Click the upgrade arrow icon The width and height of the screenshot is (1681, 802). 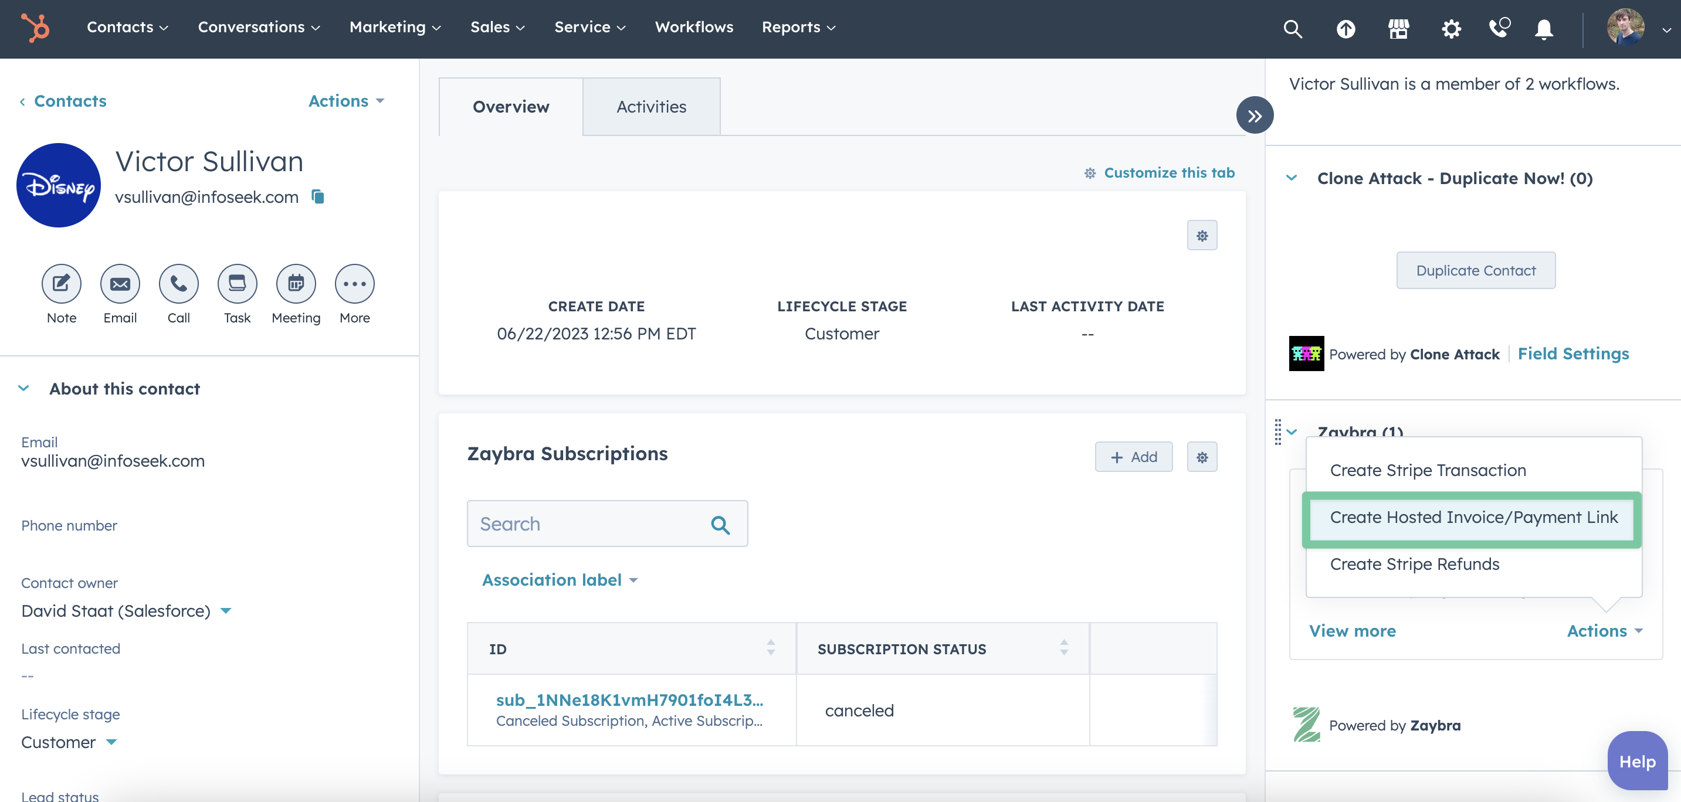[1345, 28]
